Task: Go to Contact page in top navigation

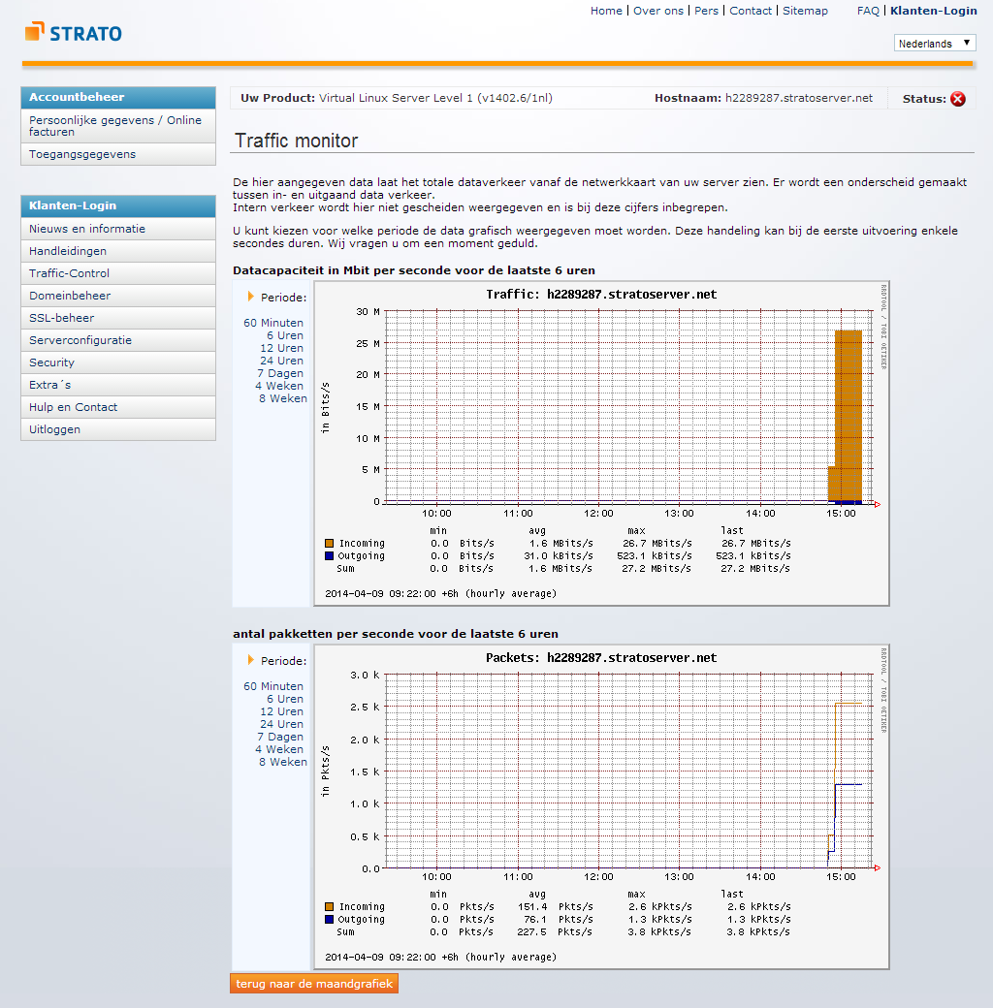Action: point(751,11)
